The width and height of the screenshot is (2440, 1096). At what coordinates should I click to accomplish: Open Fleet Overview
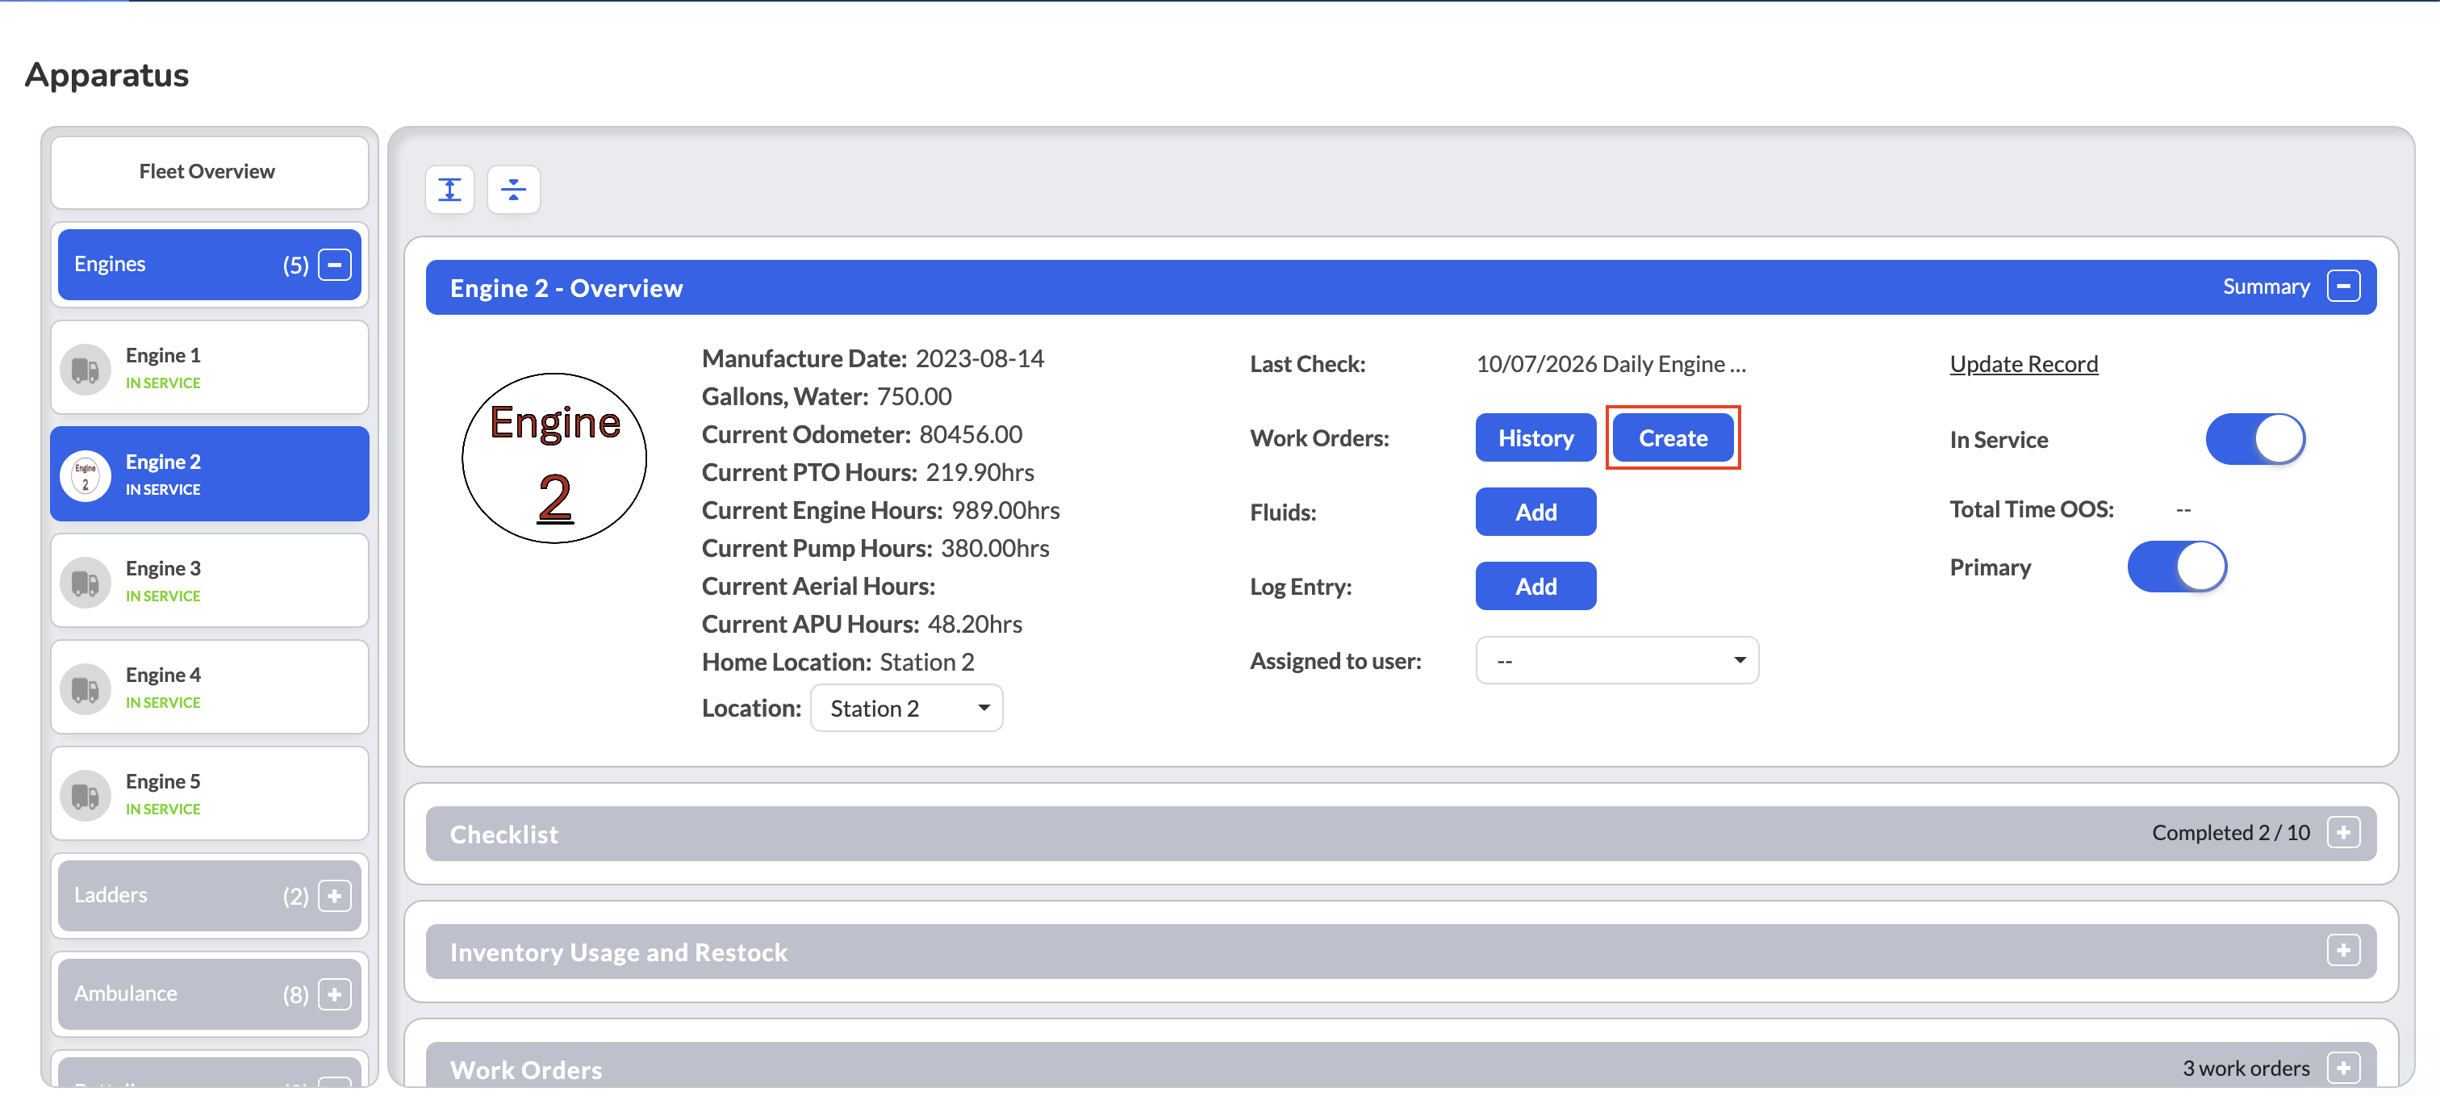209,171
